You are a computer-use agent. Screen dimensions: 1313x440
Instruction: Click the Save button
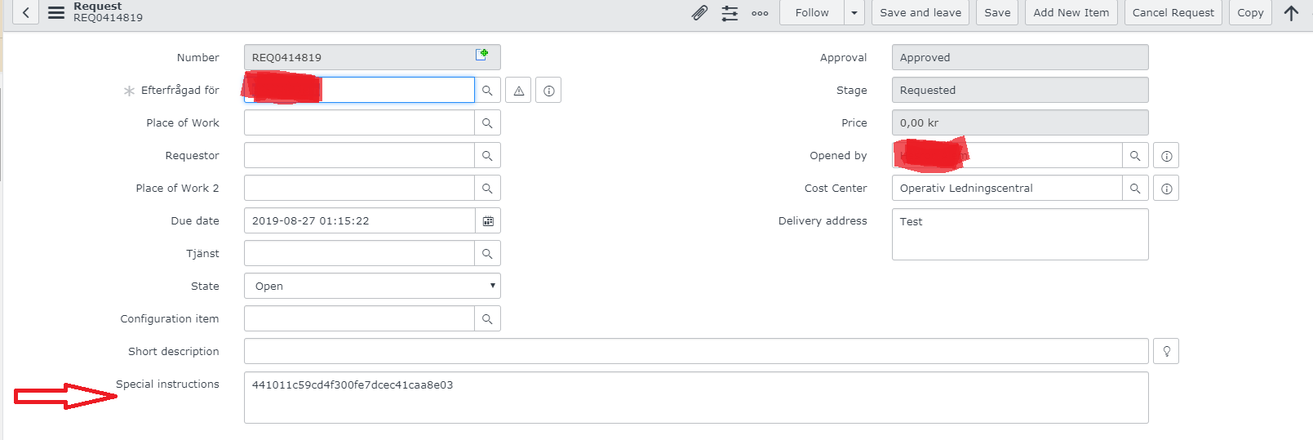997,12
